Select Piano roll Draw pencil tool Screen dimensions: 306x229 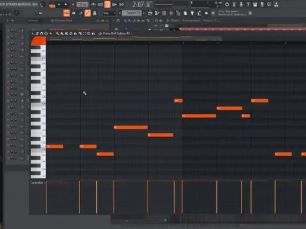coord(57,33)
